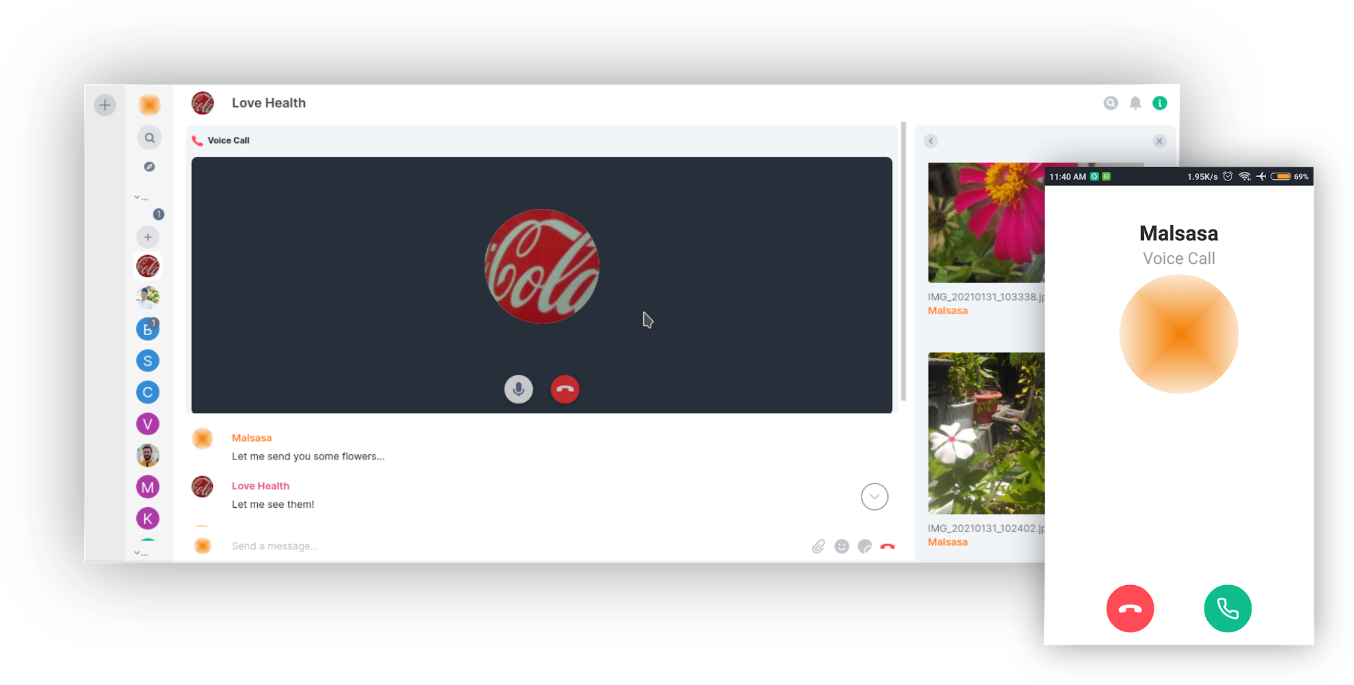Close the media side panel
1354x685 pixels.
tap(1159, 141)
